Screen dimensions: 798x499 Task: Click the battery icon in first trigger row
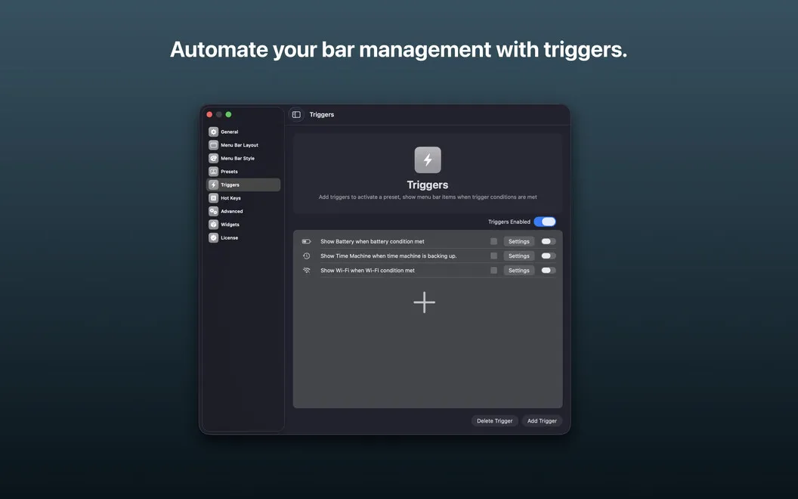coord(306,241)
